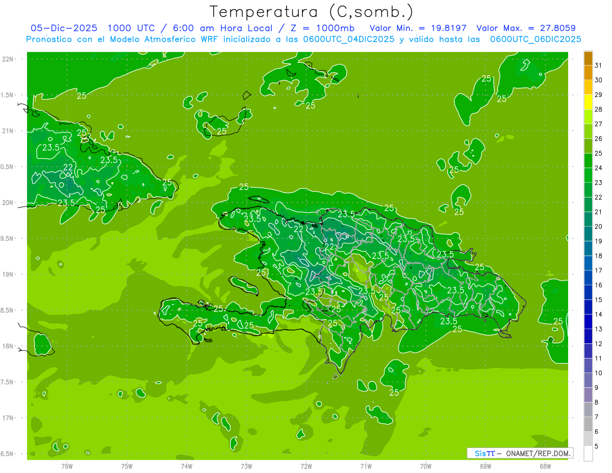
Task: Click the '68W' longitude axis label
Action: coord(545,466)
